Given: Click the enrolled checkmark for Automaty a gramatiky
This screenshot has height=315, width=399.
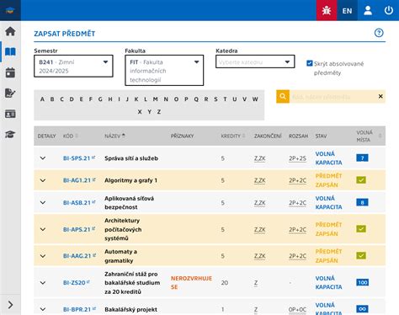Looking at the screenshot, I should coord(361,255).
